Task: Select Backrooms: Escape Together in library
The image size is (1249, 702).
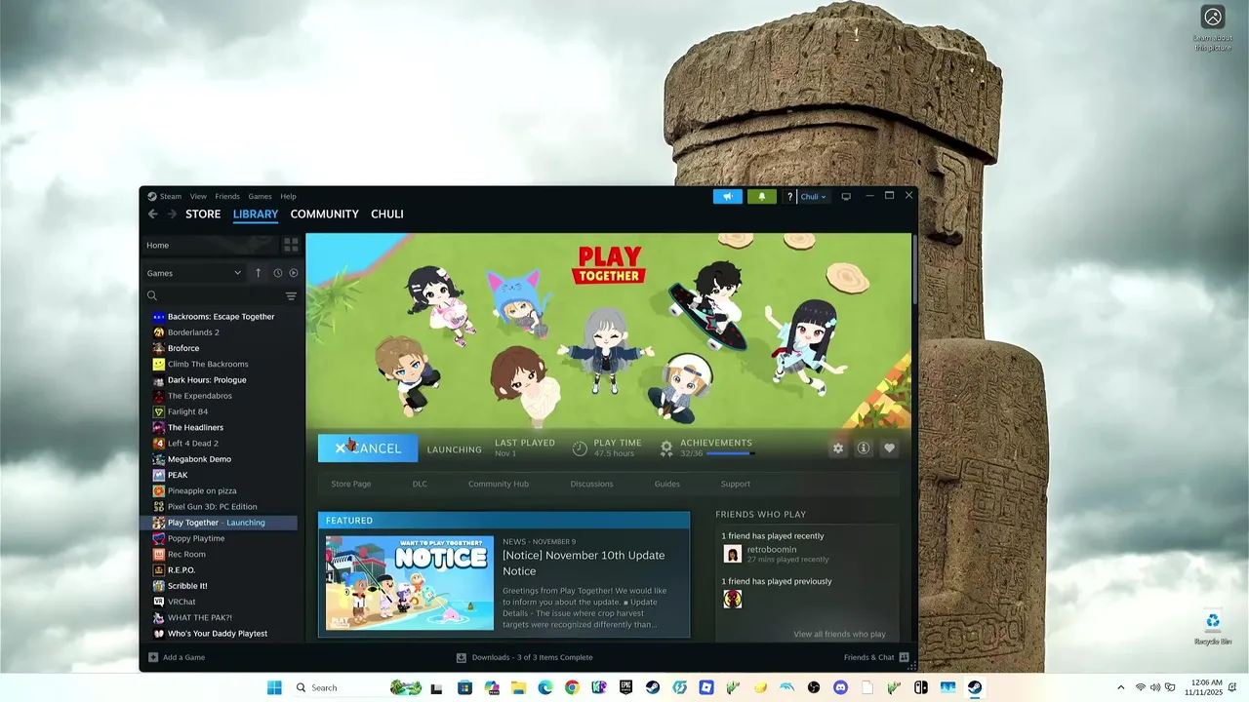Action: (221, 317)
